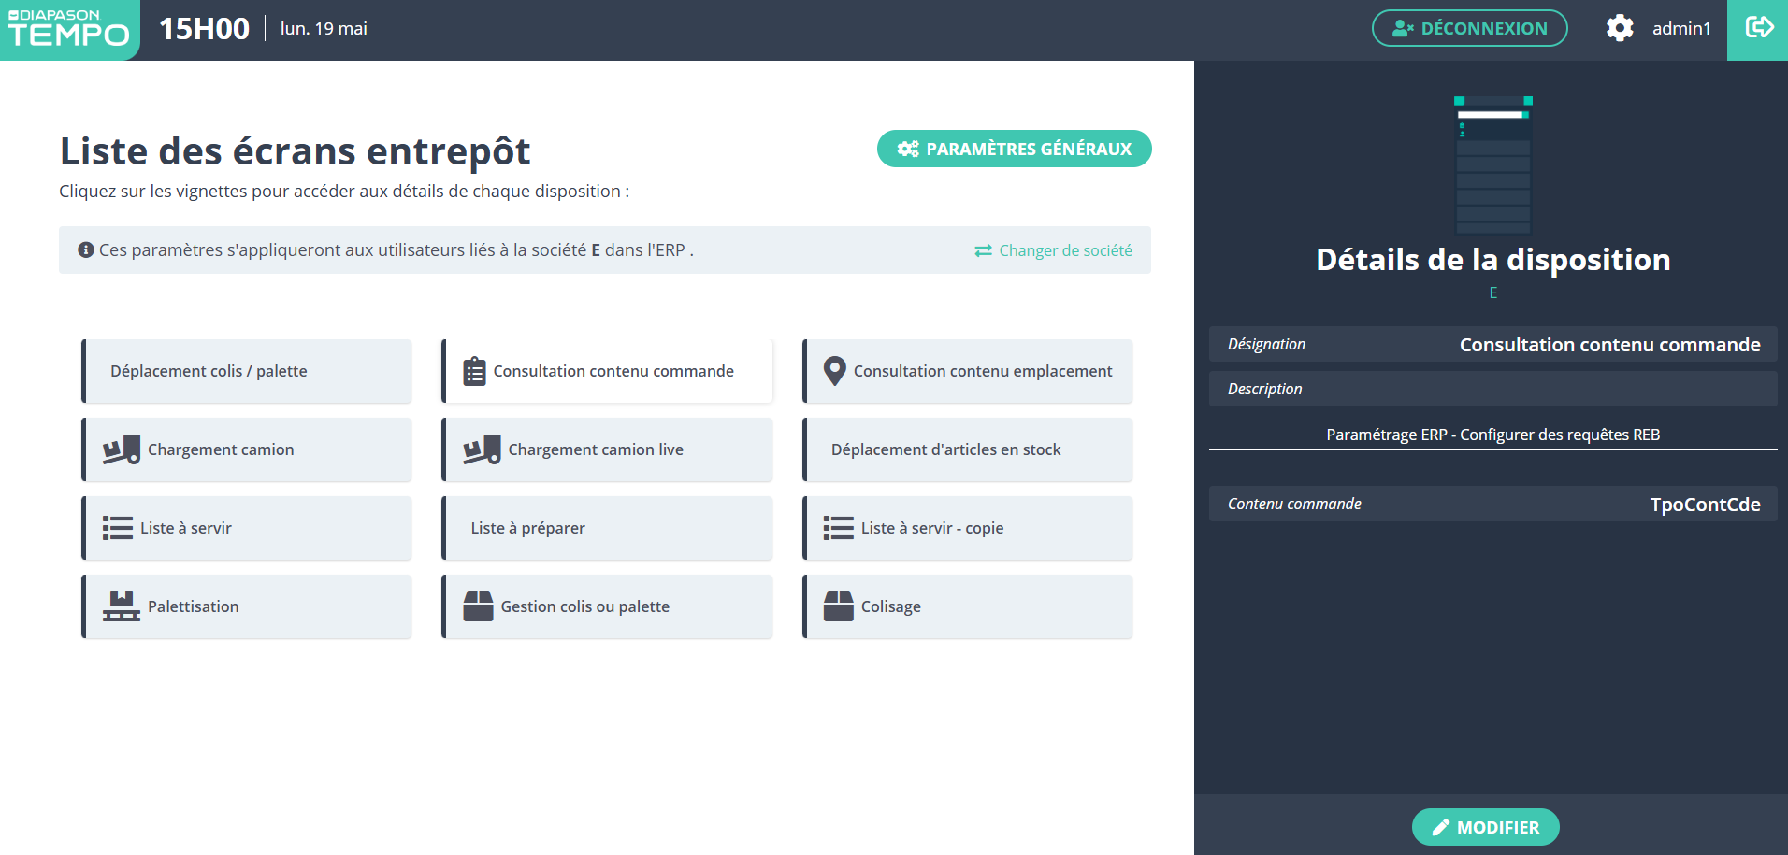Select the Liste à servir - copie tile
This screenshot has width=1788, height=855.
968,528
